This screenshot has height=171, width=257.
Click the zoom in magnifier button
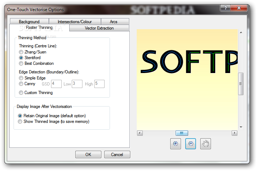(x=176, y=144)
